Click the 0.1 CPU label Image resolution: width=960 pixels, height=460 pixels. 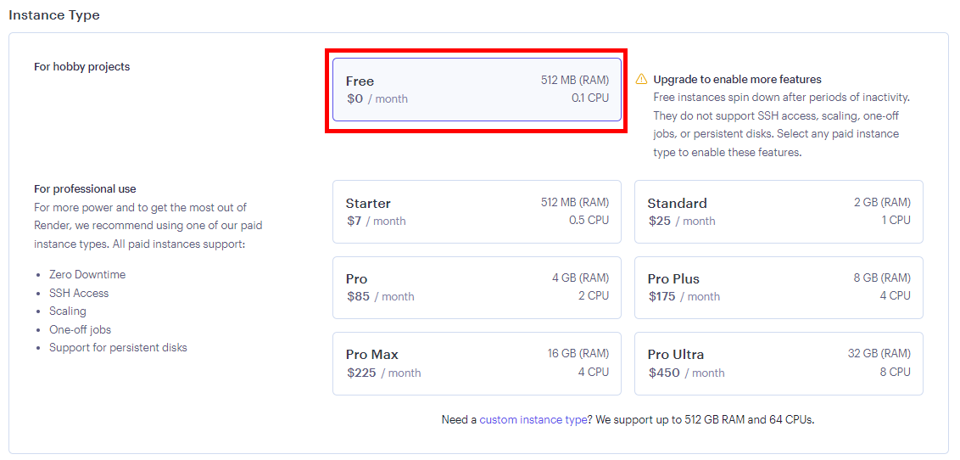point(590,98)
